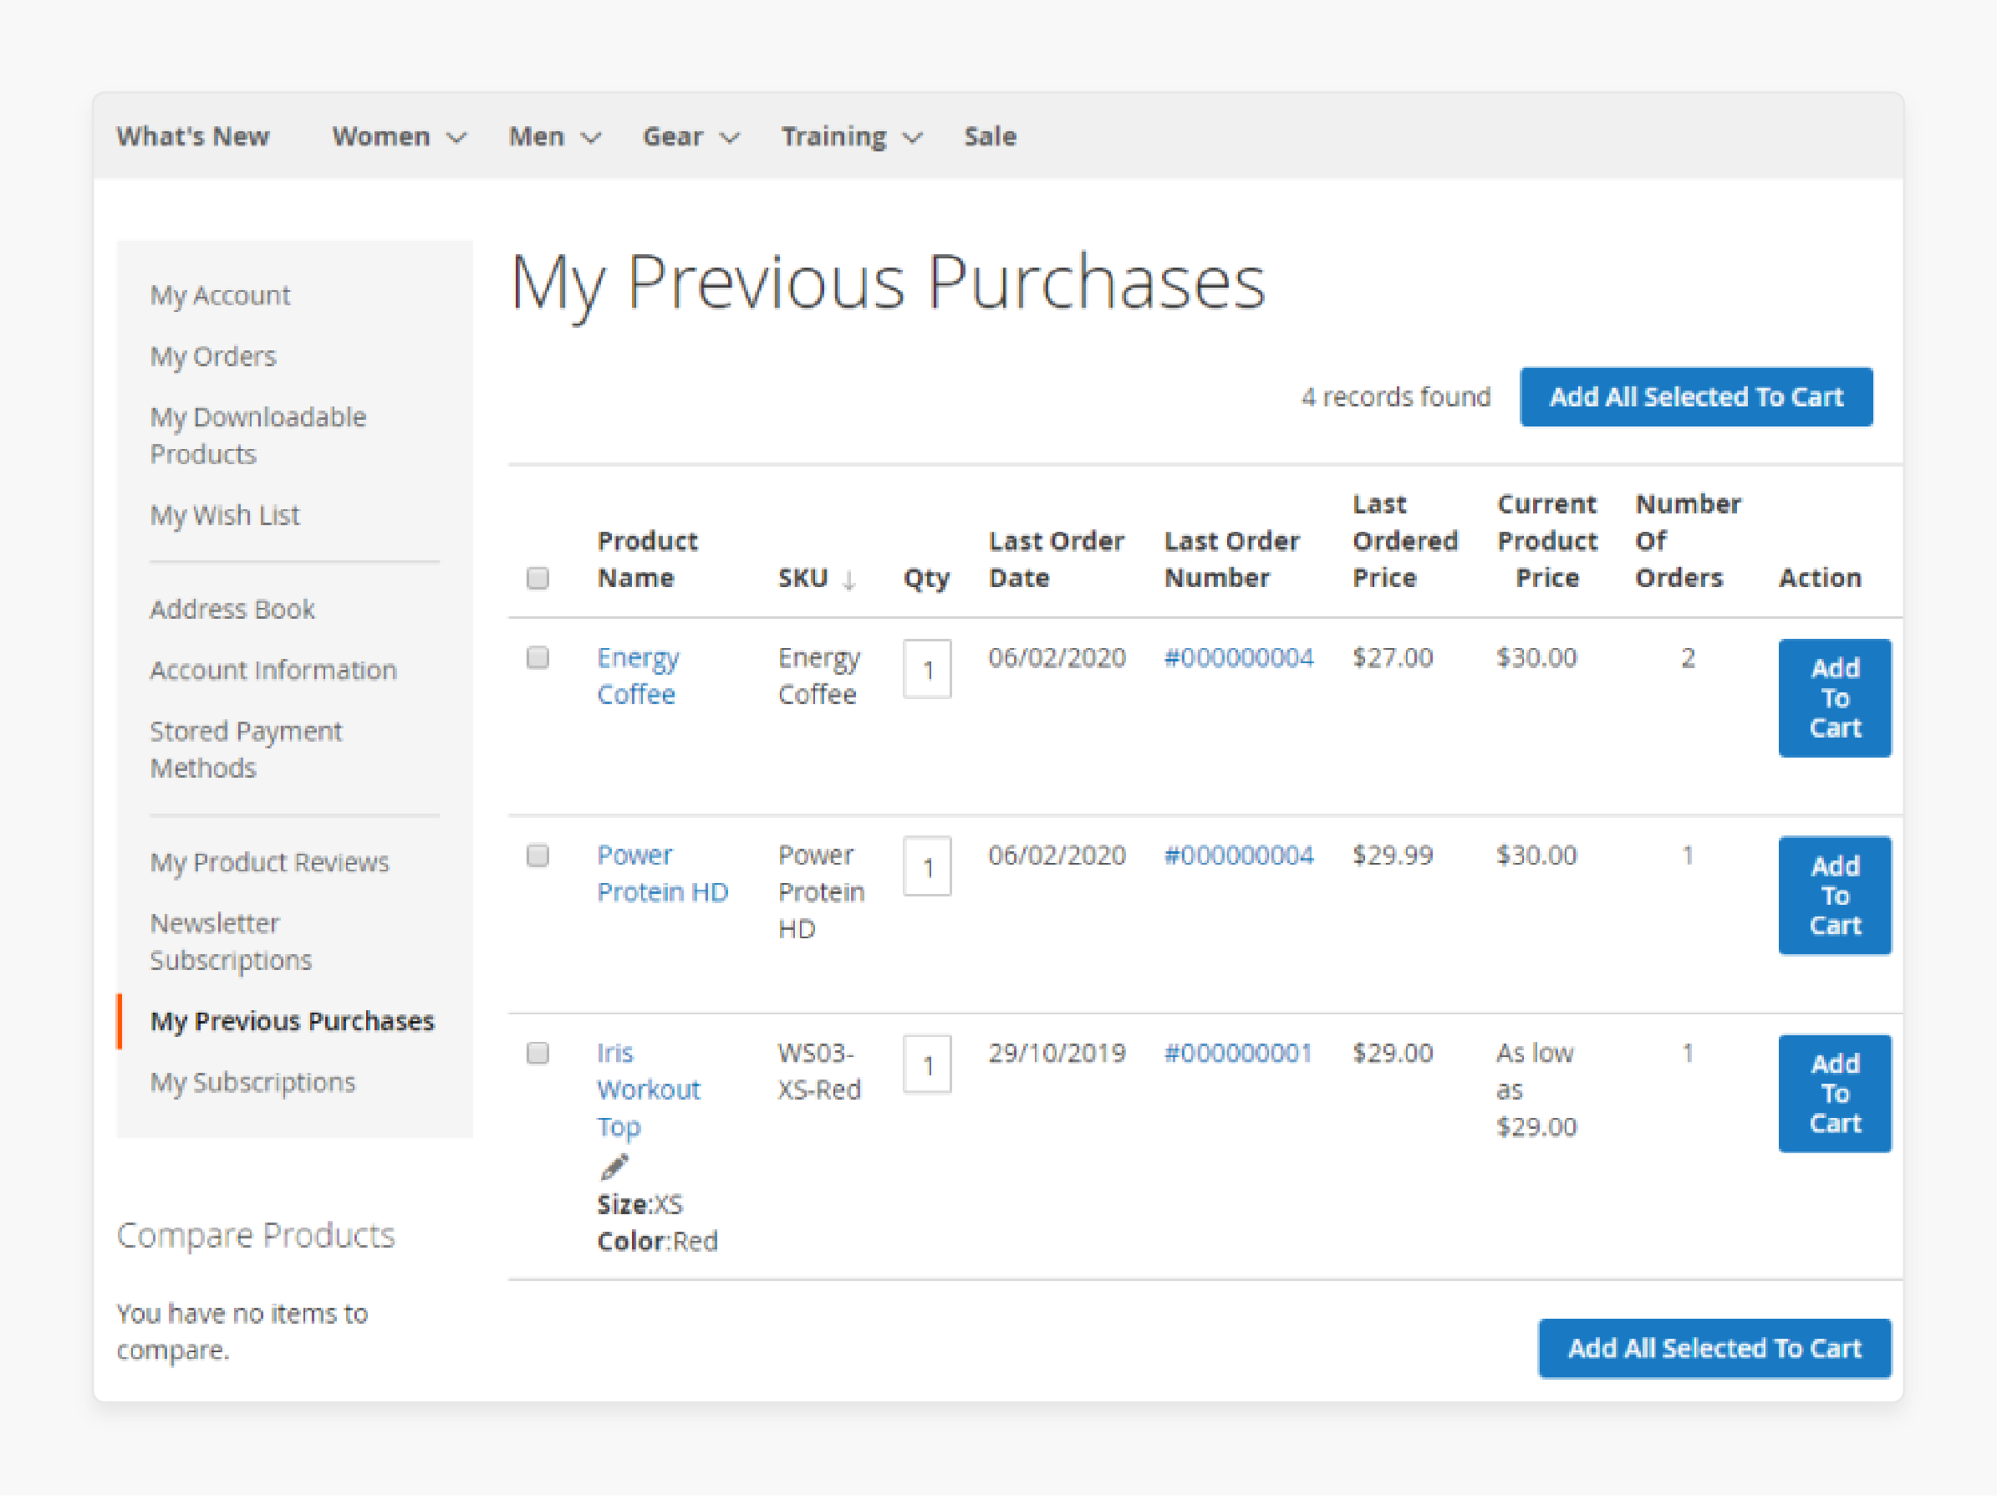
Task: Click the Product Name column header
Action: pyautogui.click(x=647, y=559)
